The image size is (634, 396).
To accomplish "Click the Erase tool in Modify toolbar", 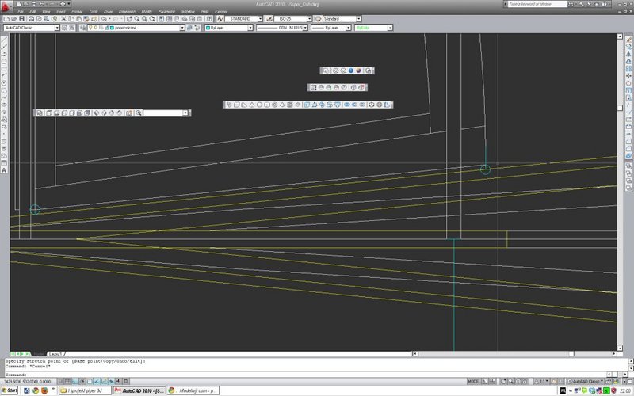I will pos(628,40).
